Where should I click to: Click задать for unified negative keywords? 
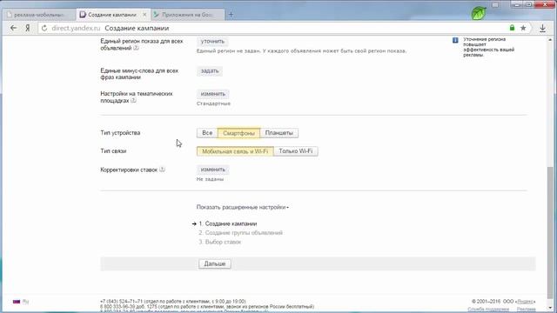click(210, 71)
